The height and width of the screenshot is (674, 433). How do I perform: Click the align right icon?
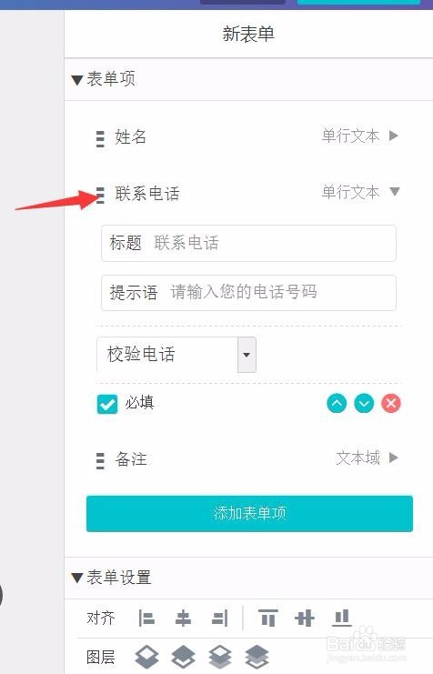(220, 619)
